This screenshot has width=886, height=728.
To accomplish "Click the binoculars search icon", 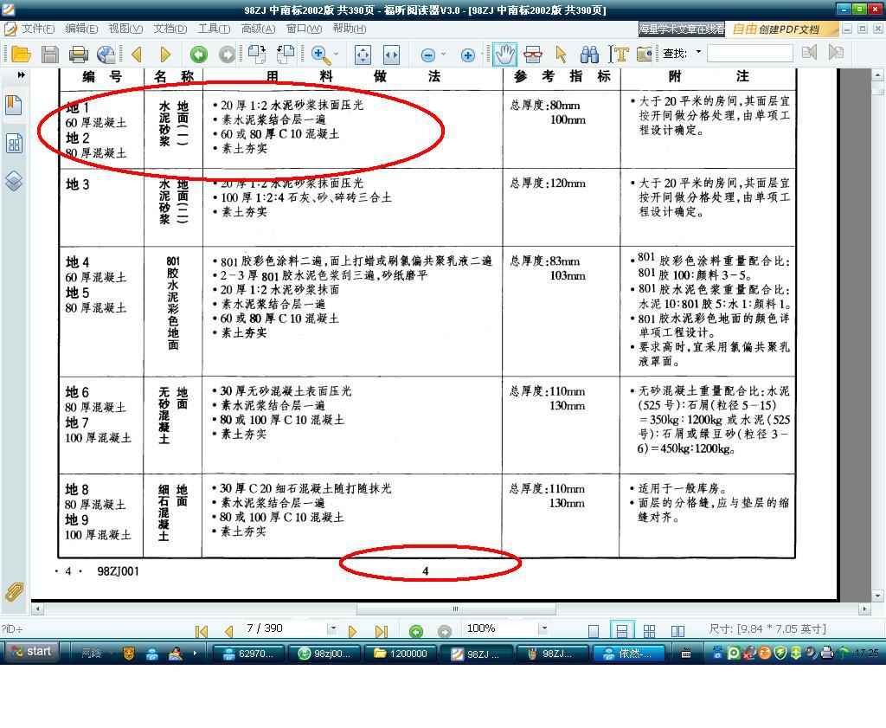I will coord(589,55).
